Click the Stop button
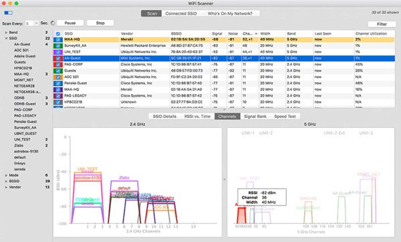401x242 pixels. pyautogui.click(x=100, y=23)
